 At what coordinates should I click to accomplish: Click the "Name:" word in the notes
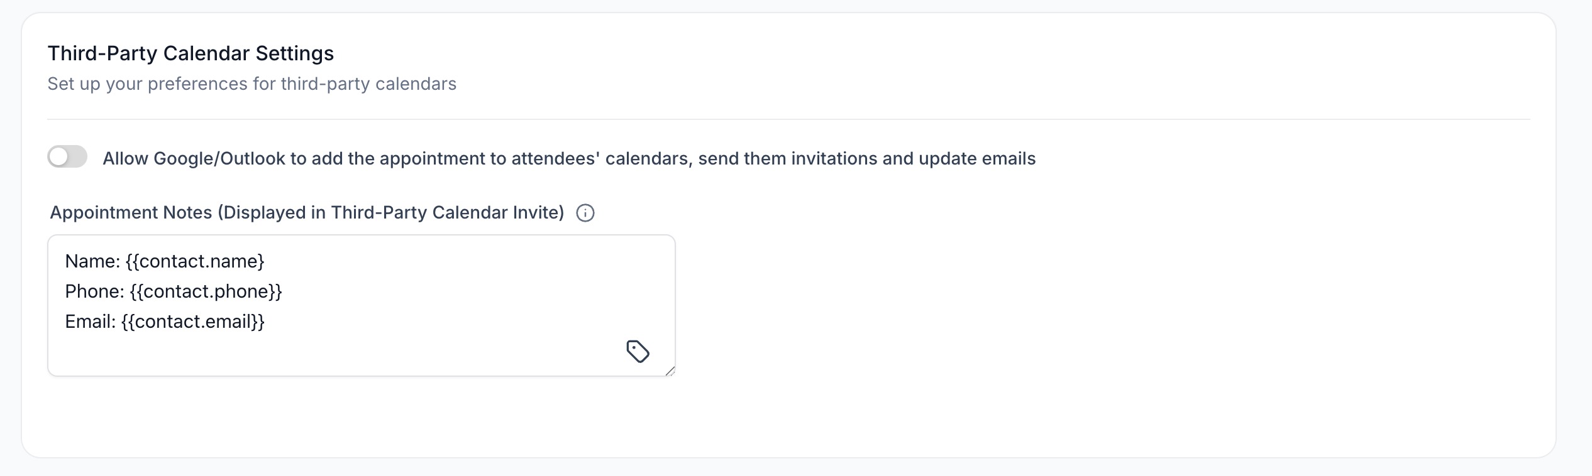[x=92, y=261]
